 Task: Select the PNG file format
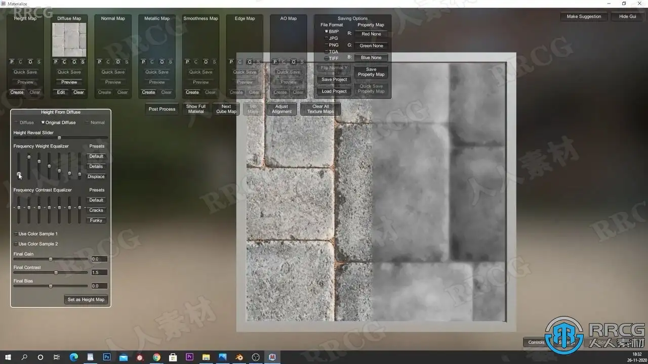coord(332,45)
